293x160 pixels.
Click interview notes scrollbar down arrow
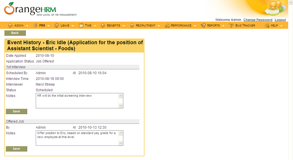pyautogui.click(x=121, y=106)
